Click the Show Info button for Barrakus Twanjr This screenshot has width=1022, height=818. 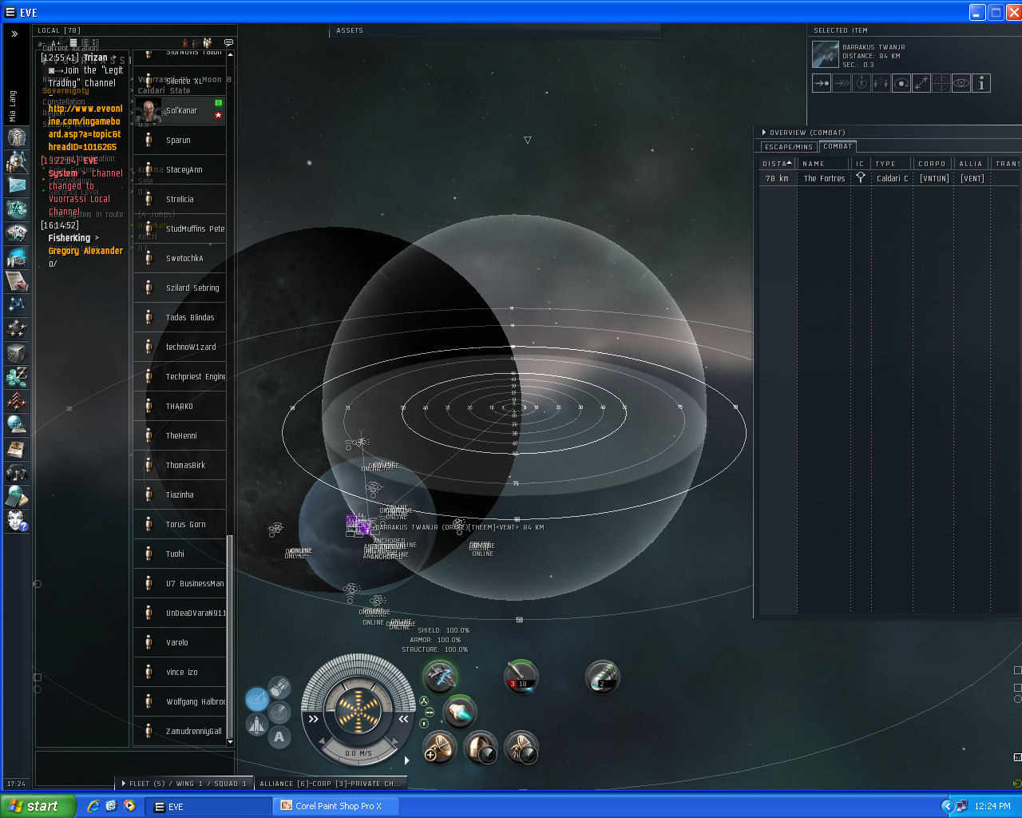point(981,82)
